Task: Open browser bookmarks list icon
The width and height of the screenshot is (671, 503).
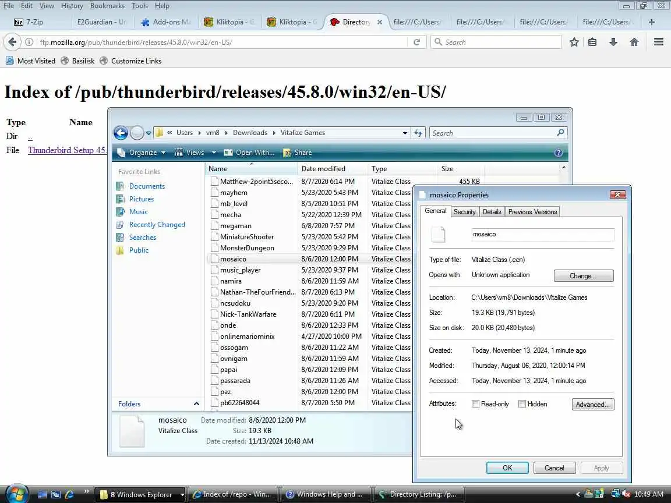Action: click(592, 42)
